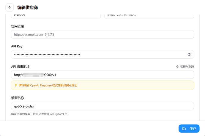
Task: Click the 填写兼容 OpenAI Response hint text
Action: tap(48, 85)
